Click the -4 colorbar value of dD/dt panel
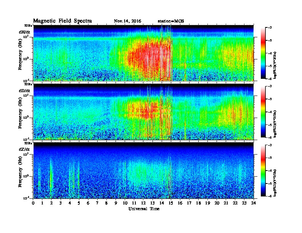 270,112
